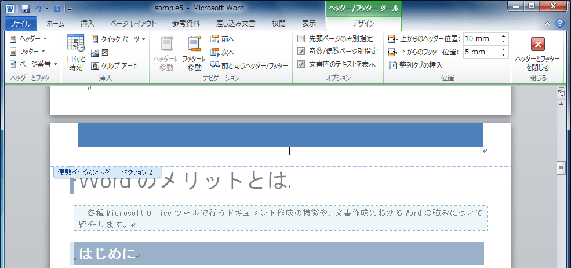Click the 下からのフッター位置 value field
This screenshot has width=571, height=268.
tap(481, 52)
